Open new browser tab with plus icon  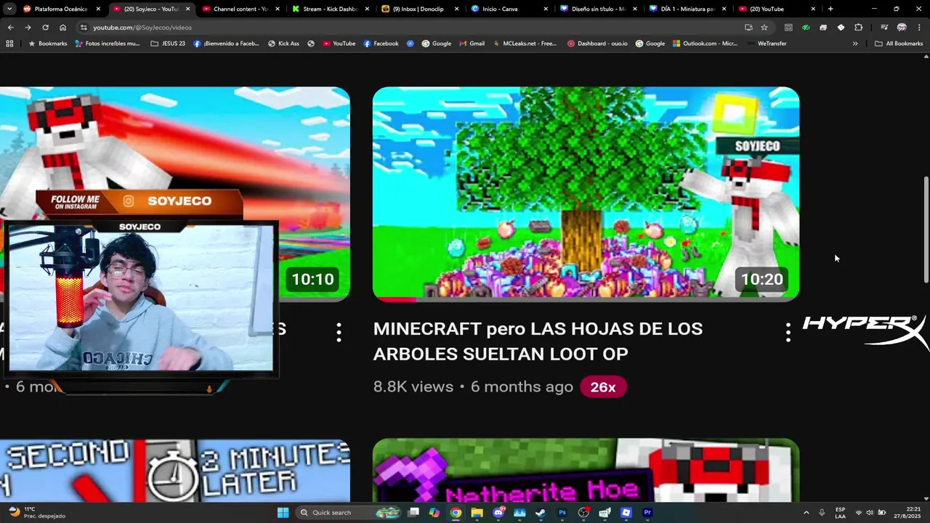(x=830, y=9)
